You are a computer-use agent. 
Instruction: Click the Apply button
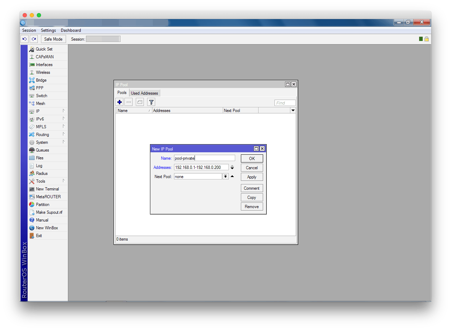tap(252, 177)
